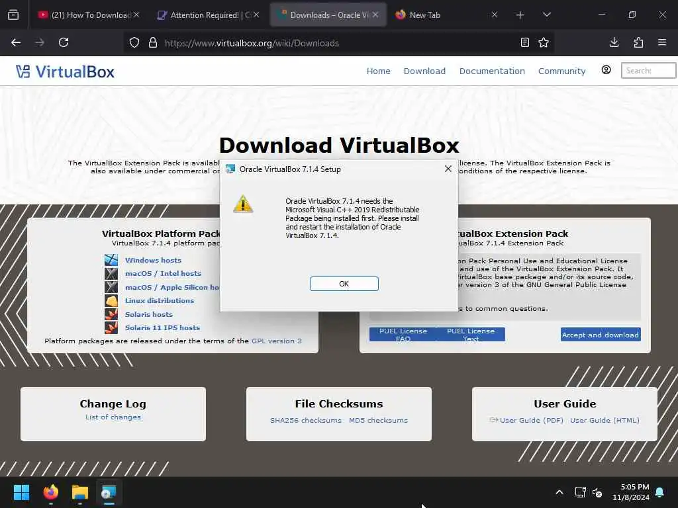678x508 pixels.
Task: Click the taskbar clock showing 5:05 PM
Action: coord(631,492)
